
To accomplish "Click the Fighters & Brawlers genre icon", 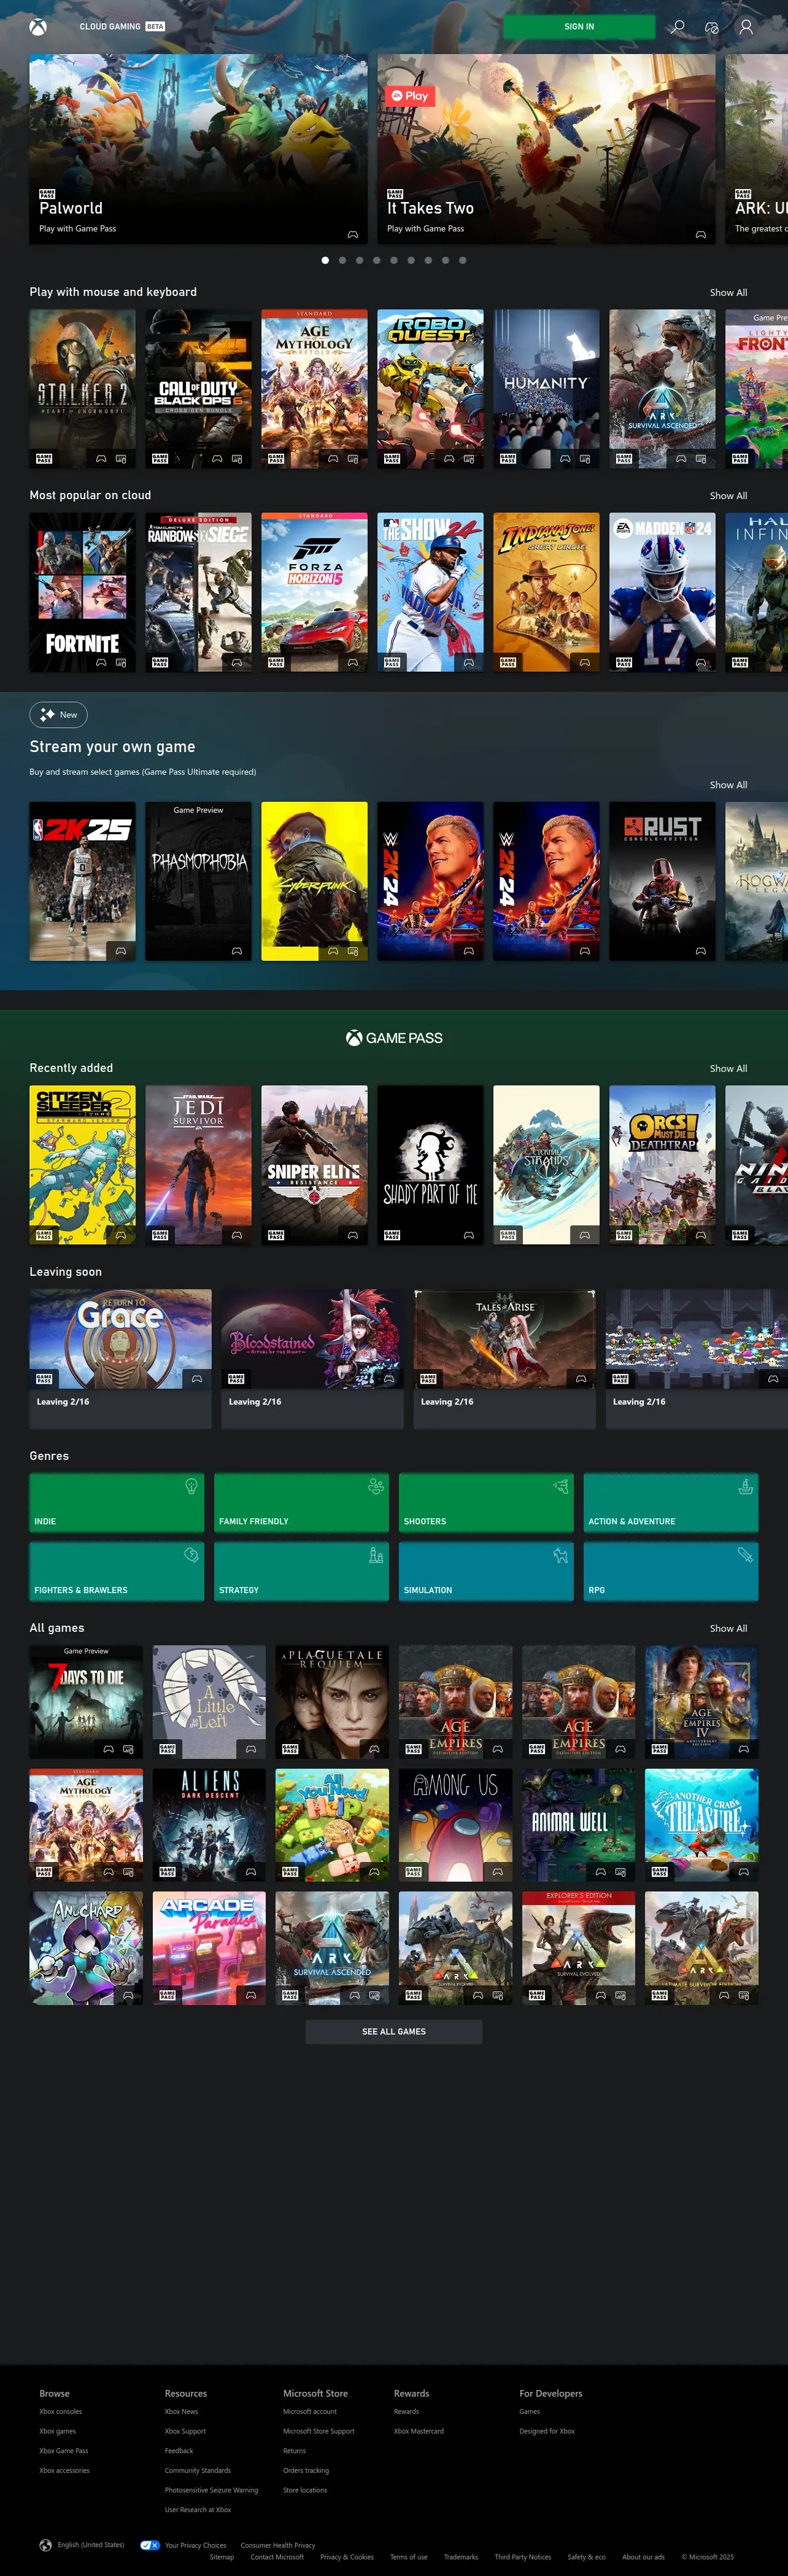I will click(x=191, y=1556).
